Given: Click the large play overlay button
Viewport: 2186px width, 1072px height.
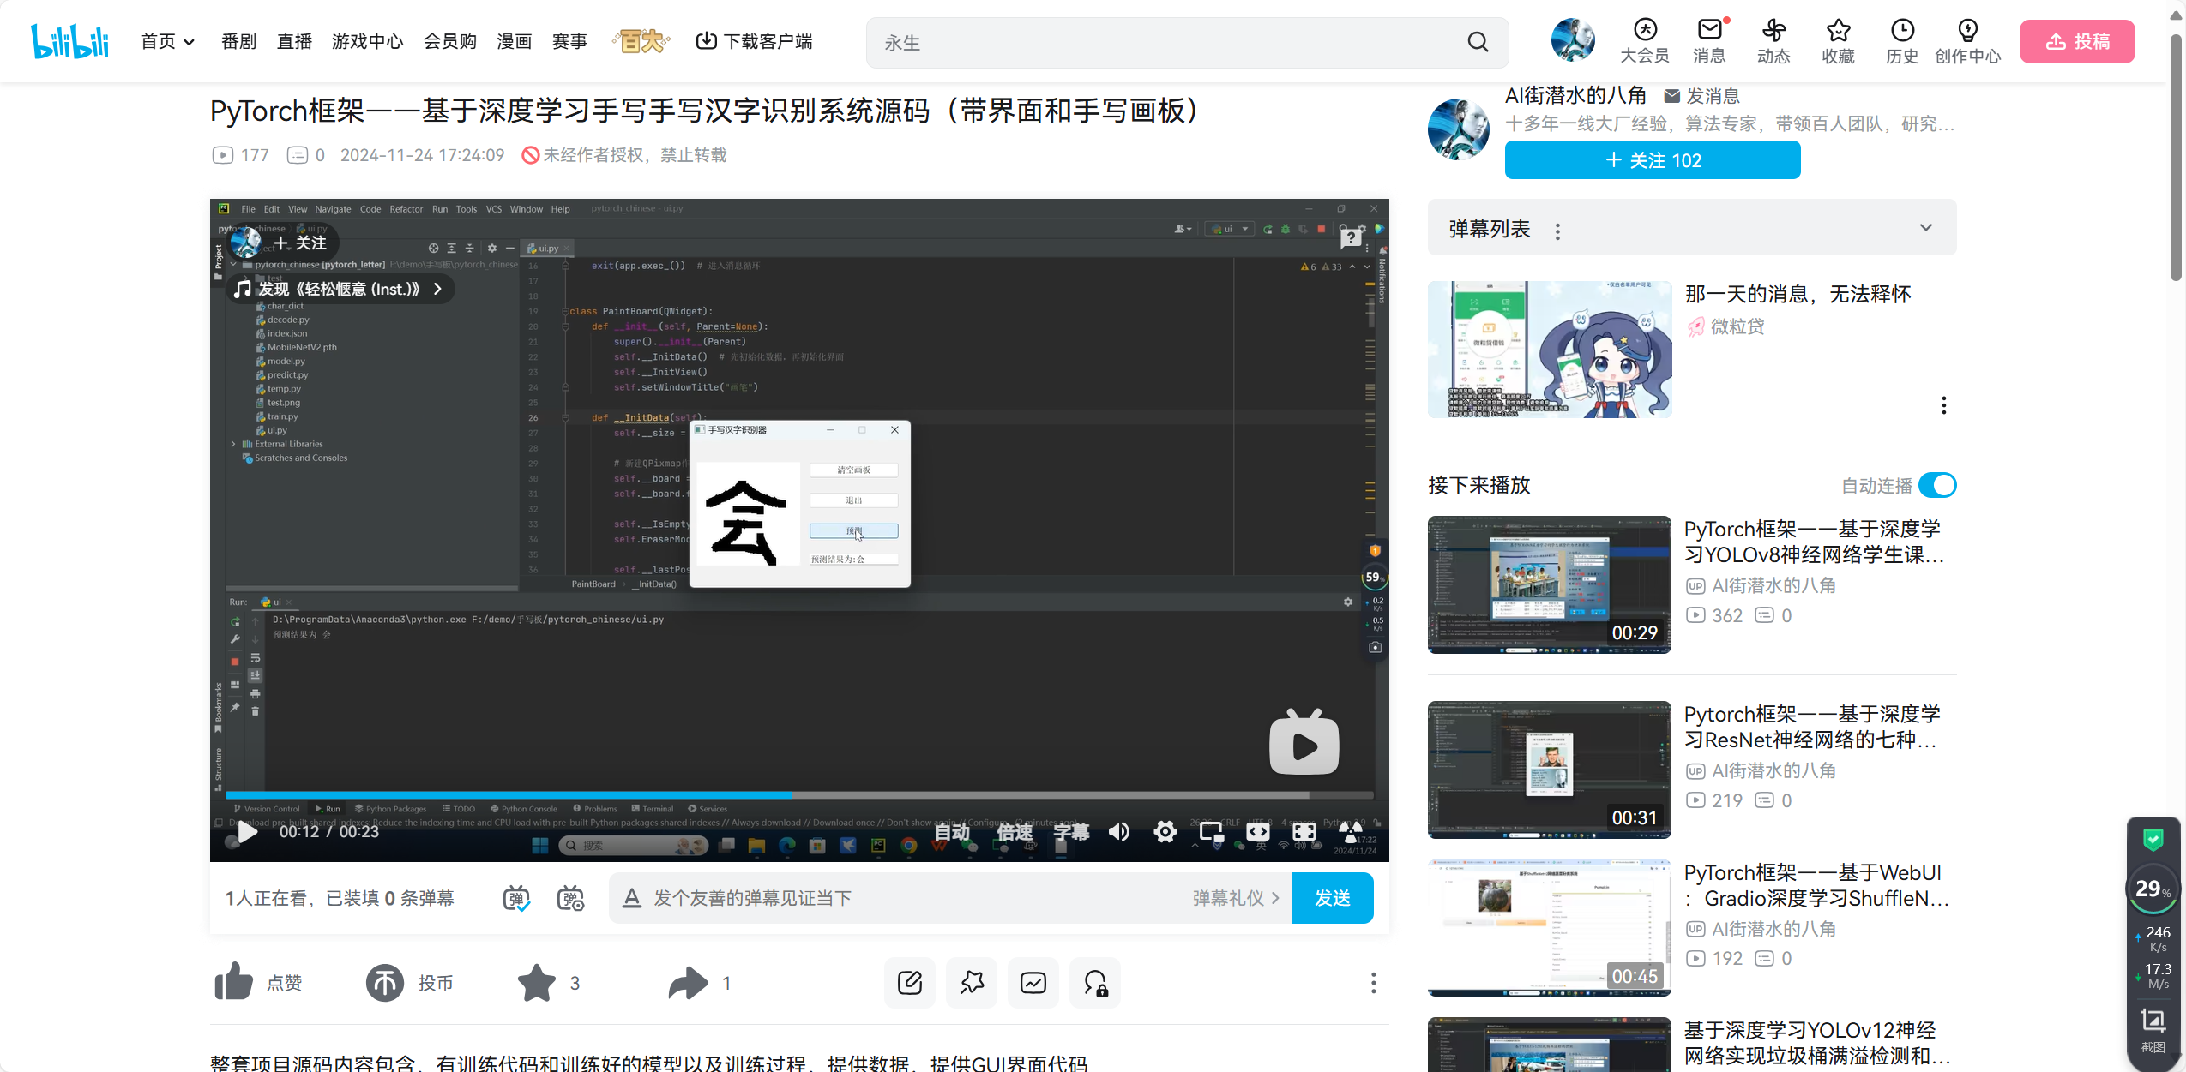Looking at the screenshot, I should (x=1304, y=743).
